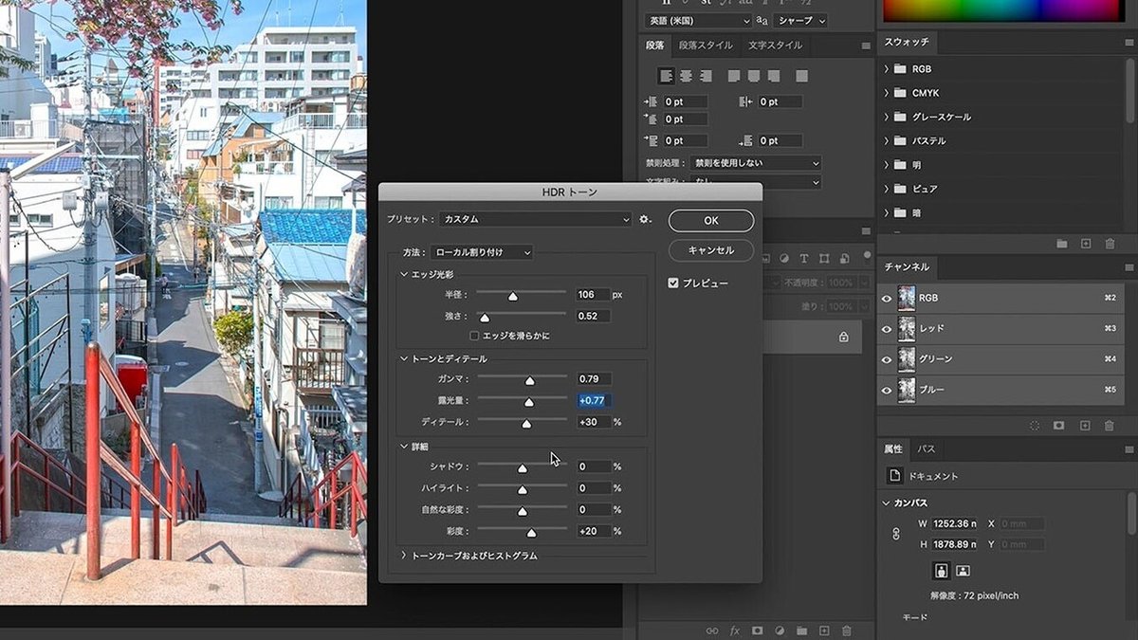This screenshot has height=640, width=1138.
Task: Click the 半径 slider handle
Action: point(513,296)
